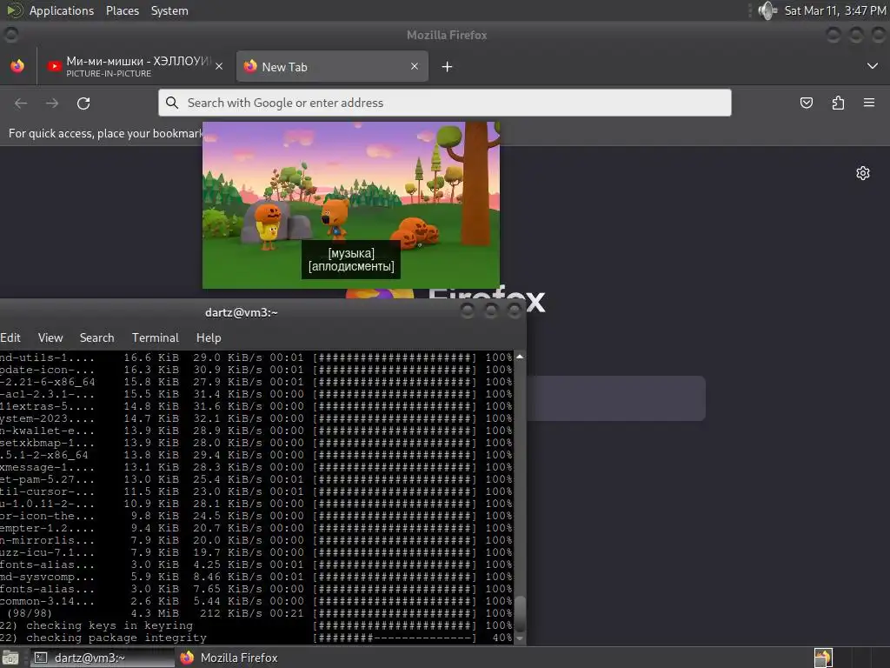Viewport: 890px width, 668px height.
Task: Open the System menu
Action: 169,10
